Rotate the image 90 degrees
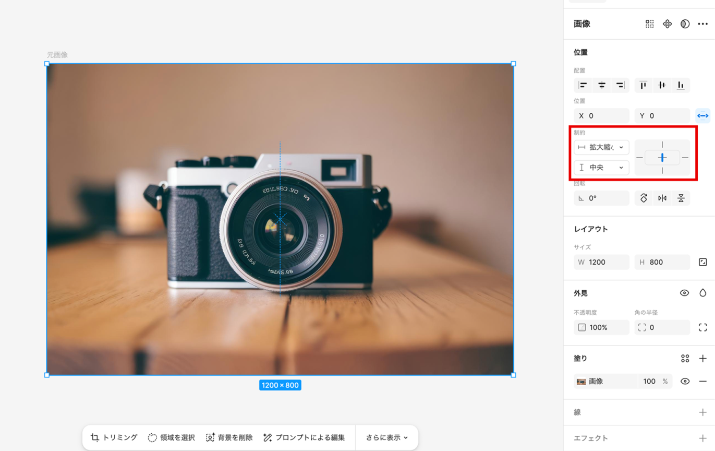This screenshot has height=451, width=715. pyautogui.click(x=644, y=198)
